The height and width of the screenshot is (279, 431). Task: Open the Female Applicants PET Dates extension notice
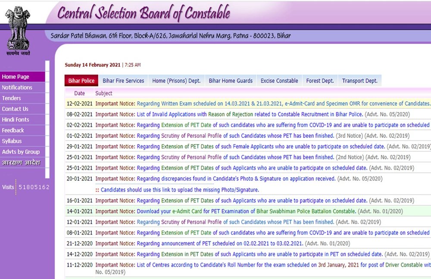point(261,147)
